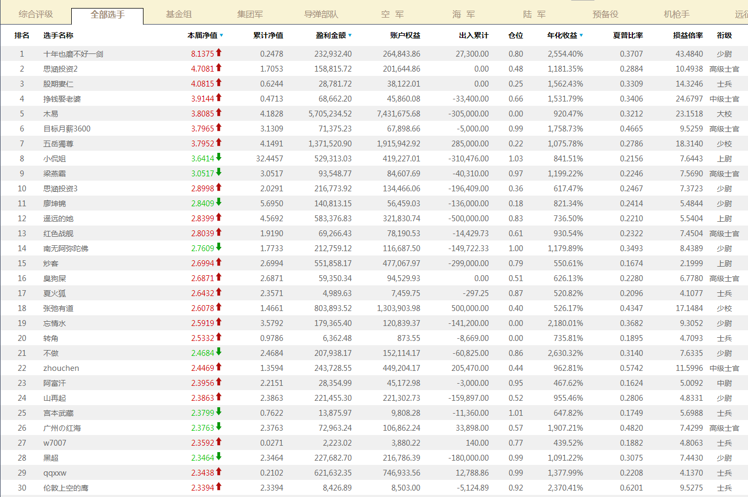Click the 衔级 column header

pyautogui.click(x=724, y=35)
